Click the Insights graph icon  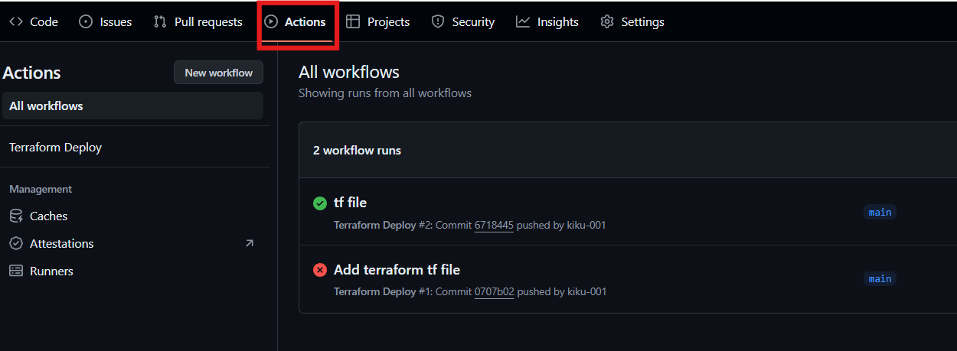click(x=523, y=22)
